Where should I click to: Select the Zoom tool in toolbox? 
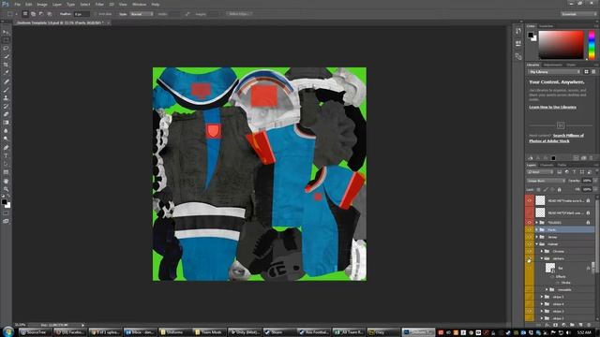6,189
